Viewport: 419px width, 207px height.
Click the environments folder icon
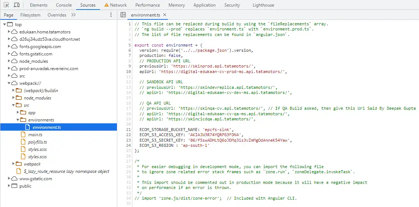[23, 120]
